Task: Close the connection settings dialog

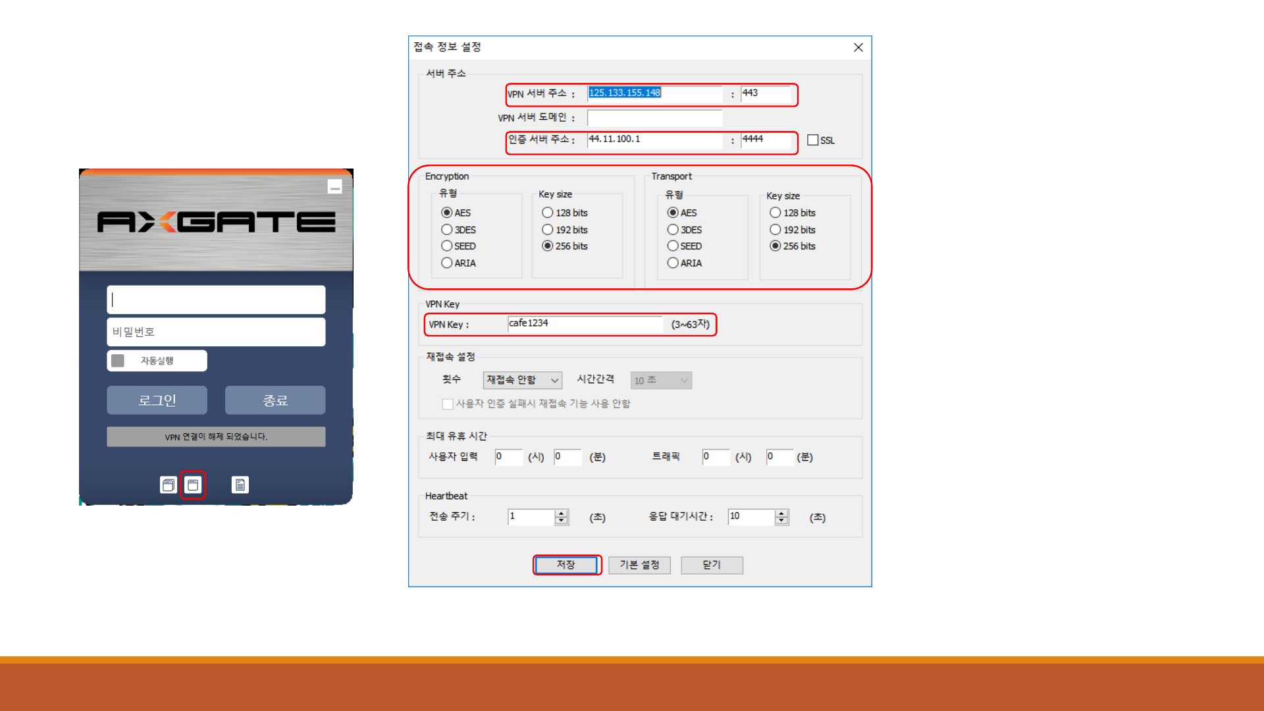Action: coord(858,47)
